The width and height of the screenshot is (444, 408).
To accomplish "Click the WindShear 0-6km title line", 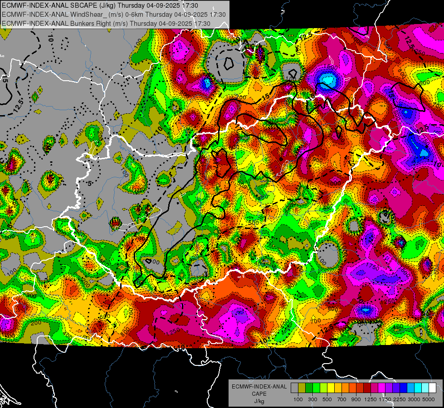I will pyautogui.click(x=113, y=15).
